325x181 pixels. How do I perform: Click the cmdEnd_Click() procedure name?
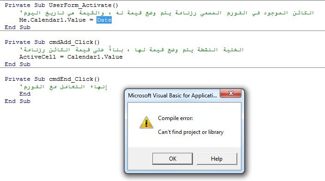tap(74, 79)
